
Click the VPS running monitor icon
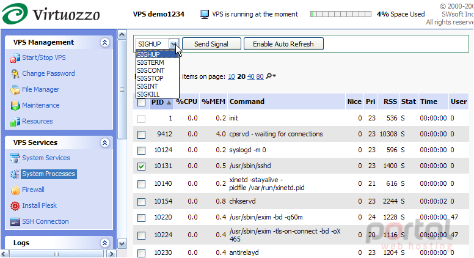coord(205,14)
